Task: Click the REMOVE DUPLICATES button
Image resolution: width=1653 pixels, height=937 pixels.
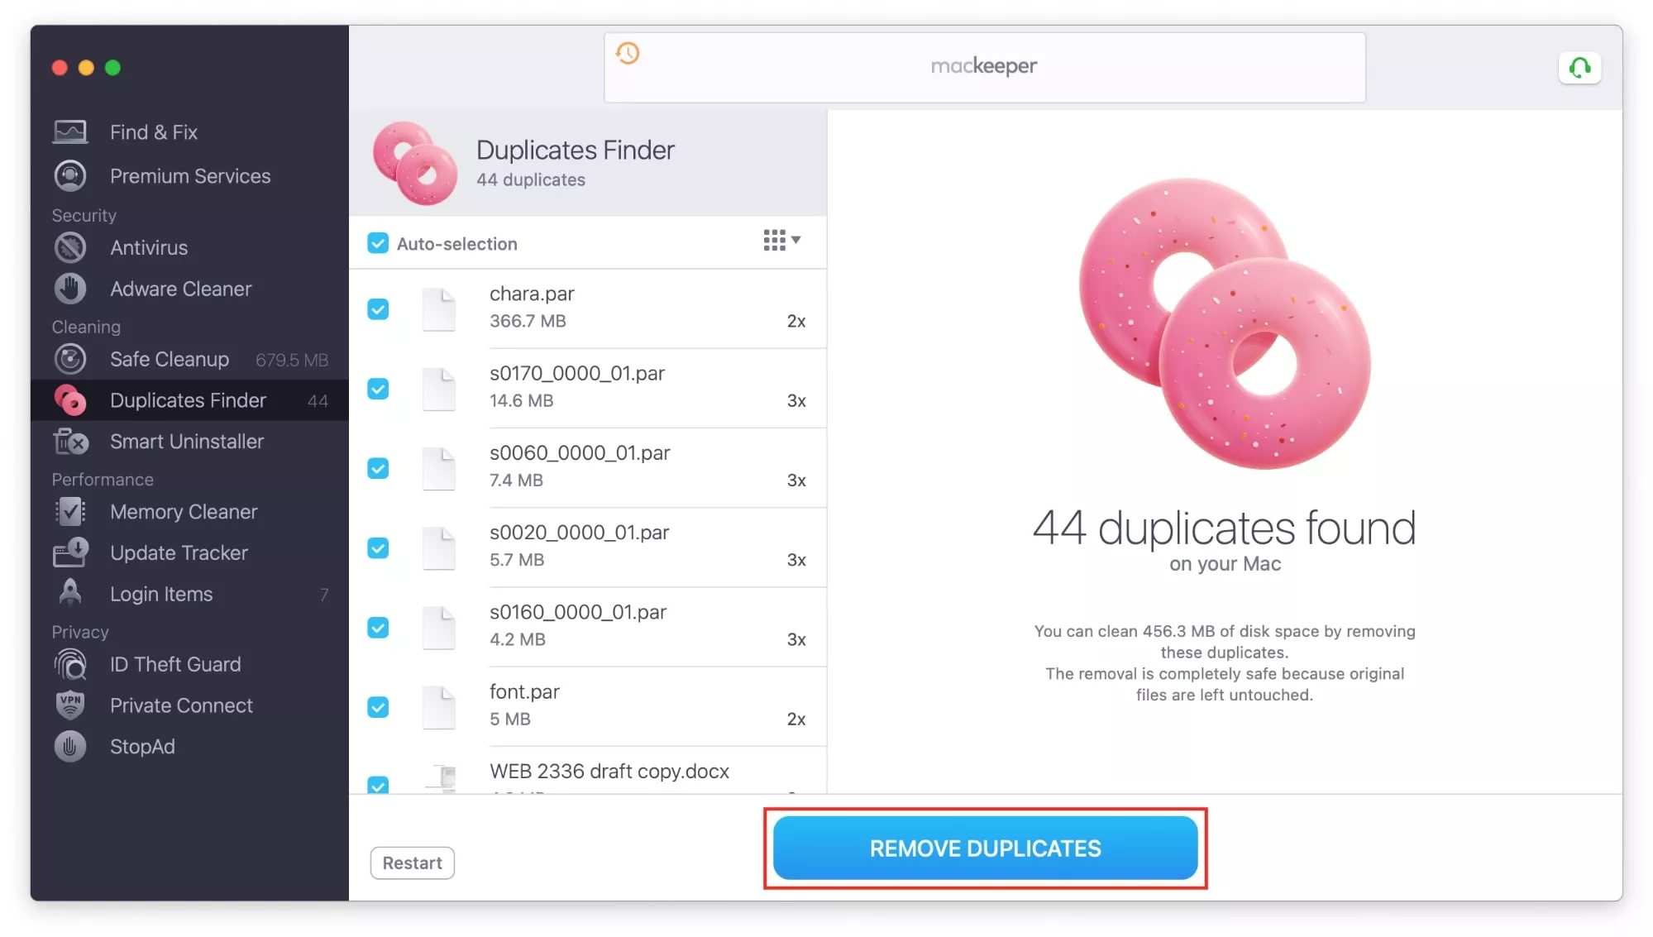Action: [984, 849]
